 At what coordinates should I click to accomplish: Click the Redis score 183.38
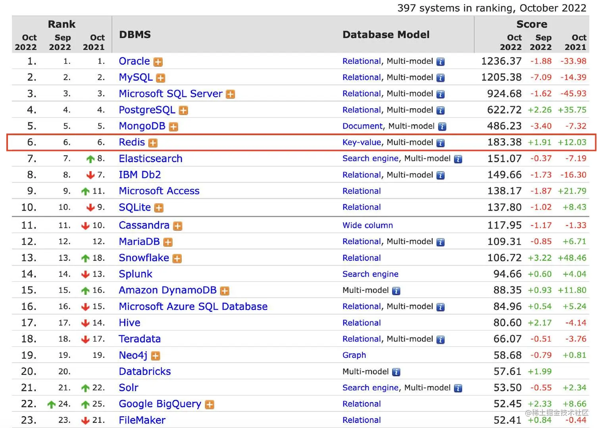click(x=504, y=142)
